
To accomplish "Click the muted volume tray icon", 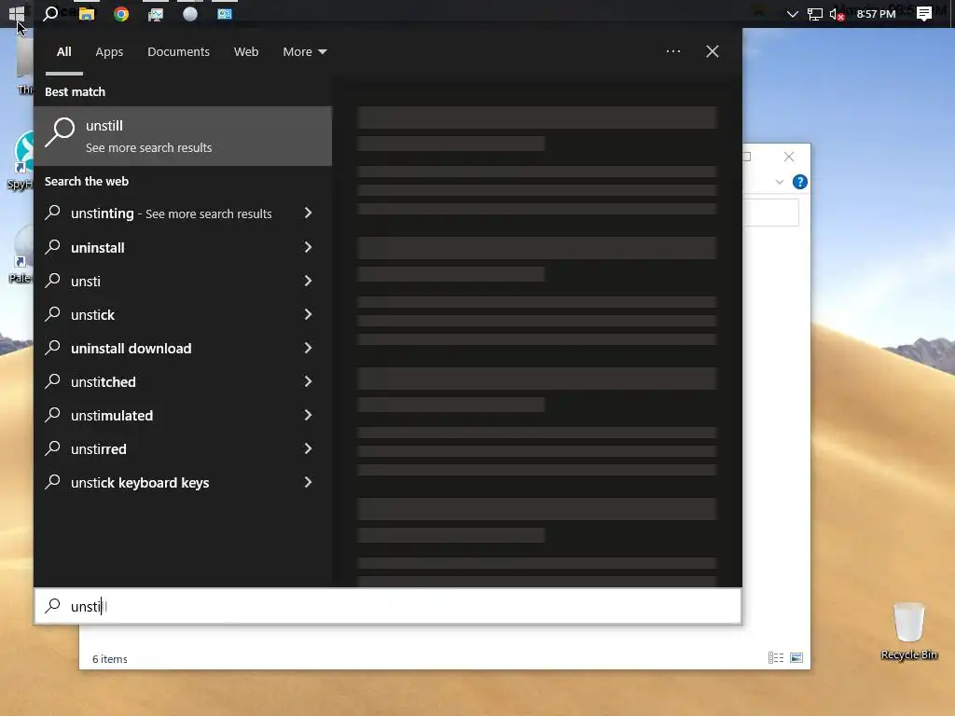I will pyautogui.click(x=837, y=13).
